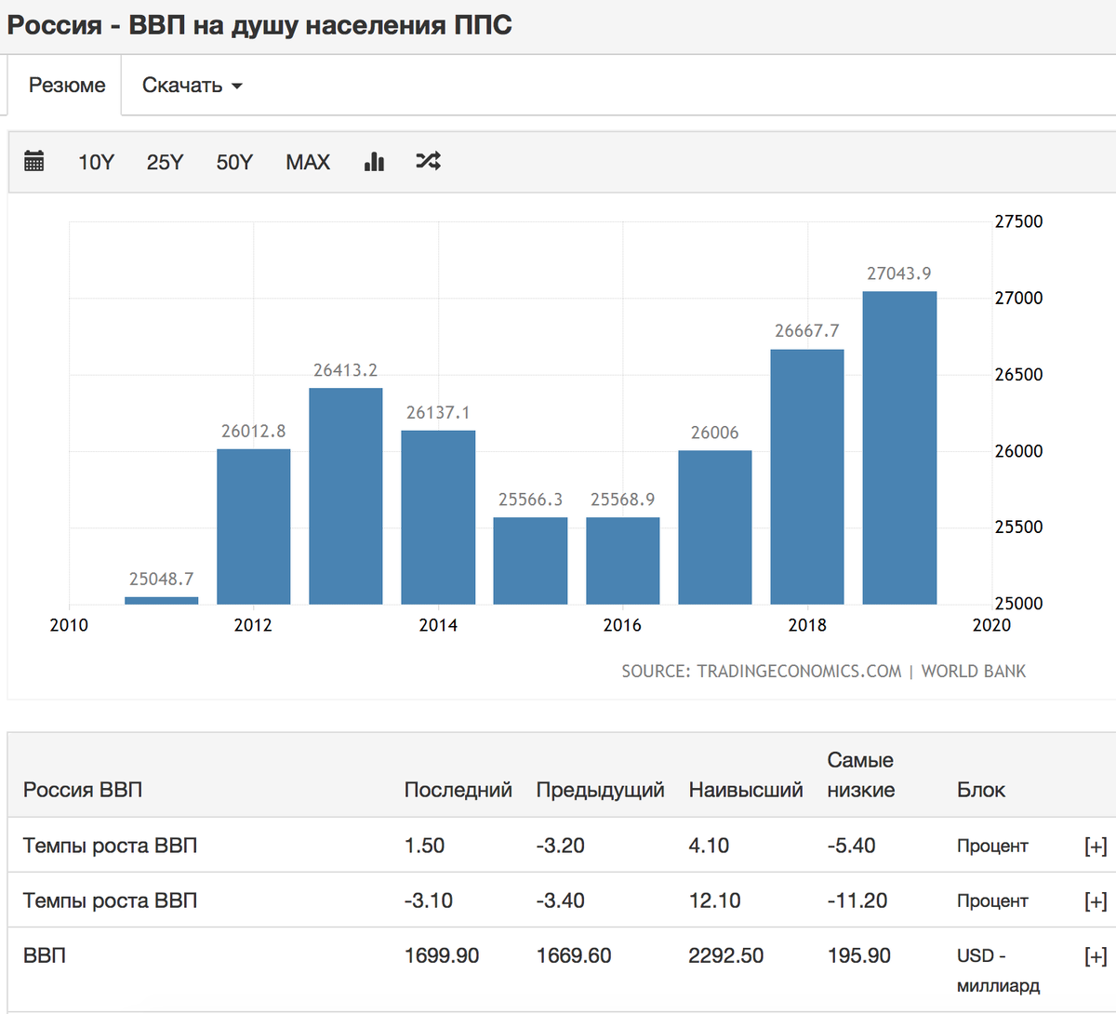Click the value 2292.50 in the table

726,955
